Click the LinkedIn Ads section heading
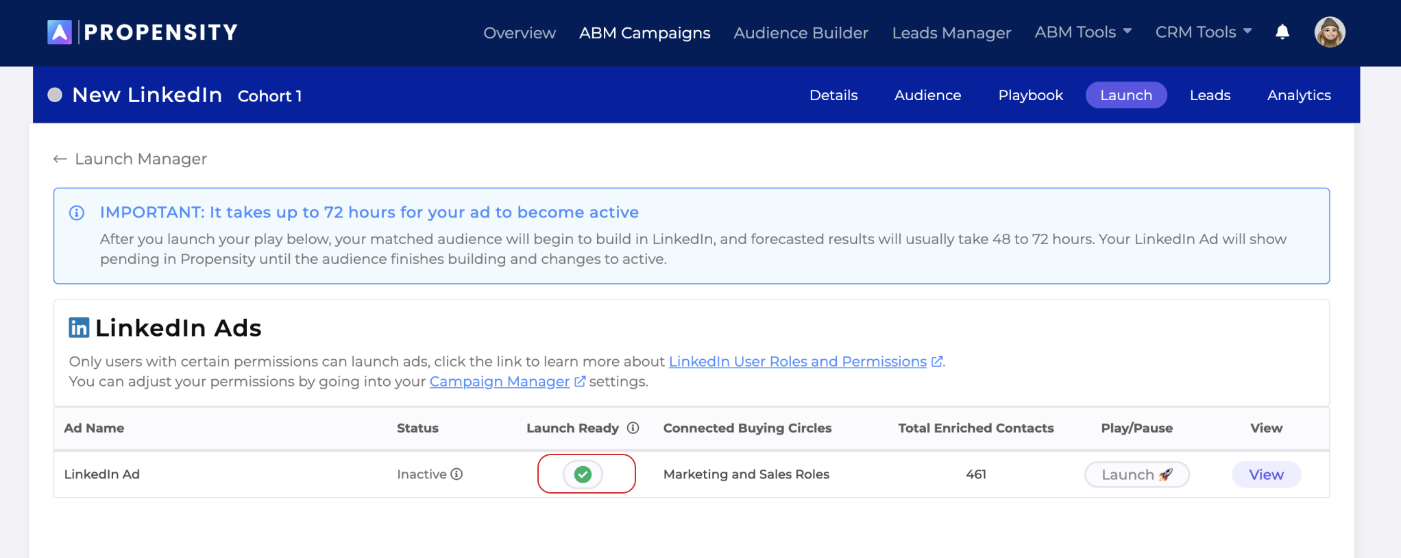Viewport: 1401px width, 558px height. click(x=178, y=328)
